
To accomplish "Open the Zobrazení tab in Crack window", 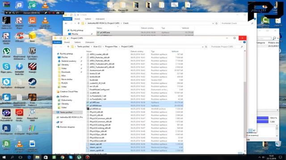I will pyautogui.click(x=100, y=19).
